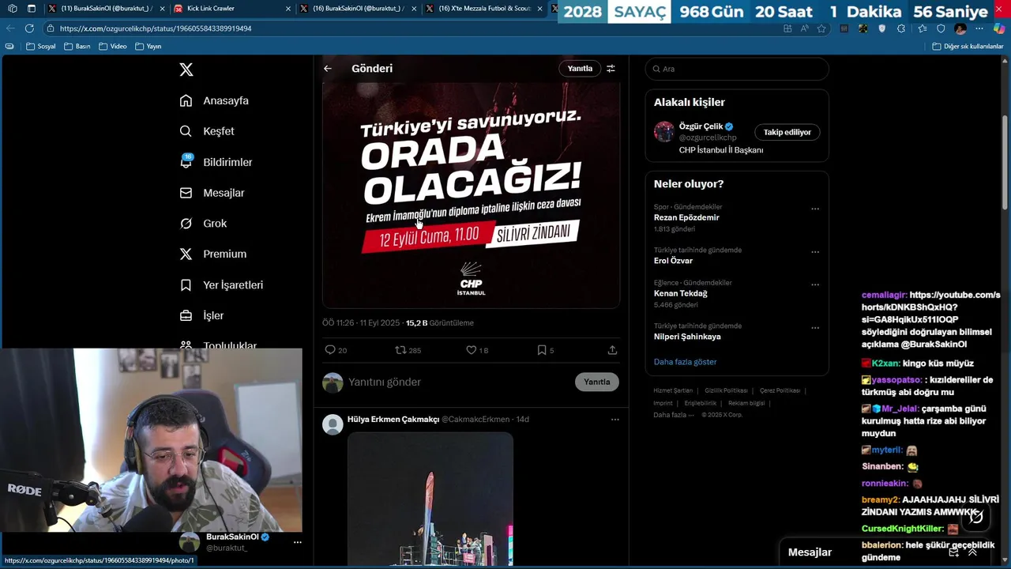Click the Yanıtla button beside the reply field
The width and height of the screenshot is (1011, 569).
(596, 382)
